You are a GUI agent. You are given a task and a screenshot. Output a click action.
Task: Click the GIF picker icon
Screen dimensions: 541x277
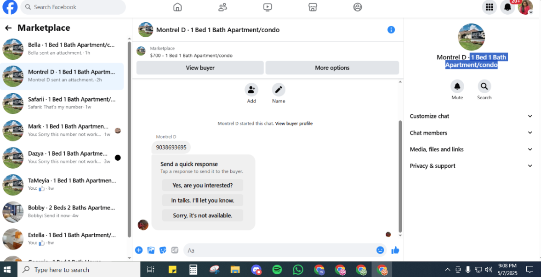pyautogui.click(x=175, y=250)
